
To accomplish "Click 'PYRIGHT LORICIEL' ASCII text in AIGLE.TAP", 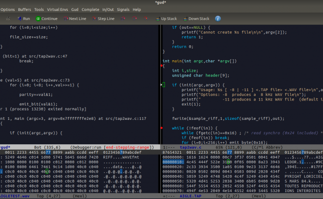I will point(304,177).
